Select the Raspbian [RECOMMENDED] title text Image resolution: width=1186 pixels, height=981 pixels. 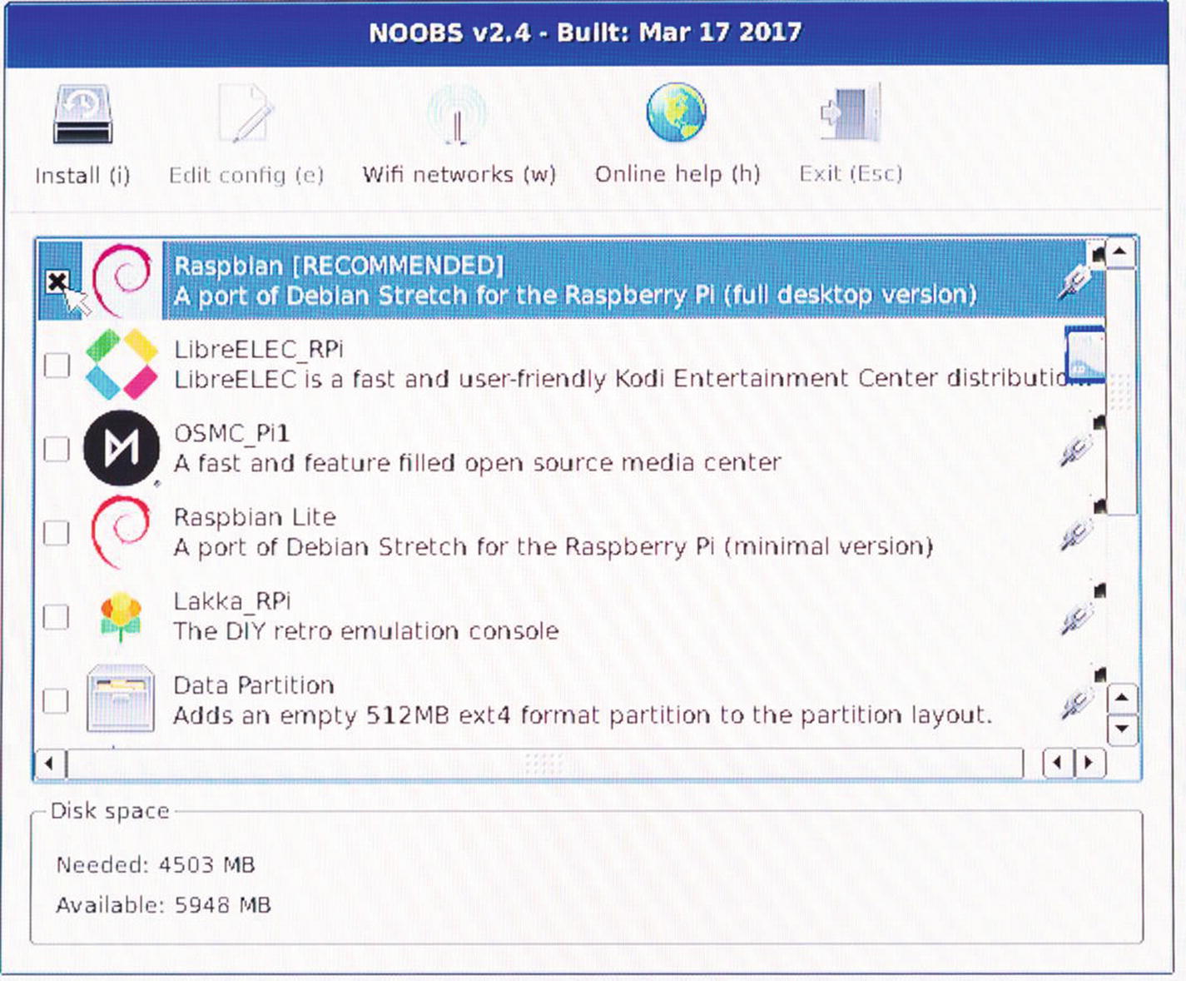tap(338, 266)
